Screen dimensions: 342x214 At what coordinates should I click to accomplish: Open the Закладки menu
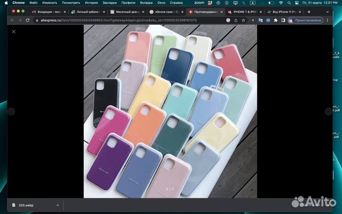coord(110,3)
